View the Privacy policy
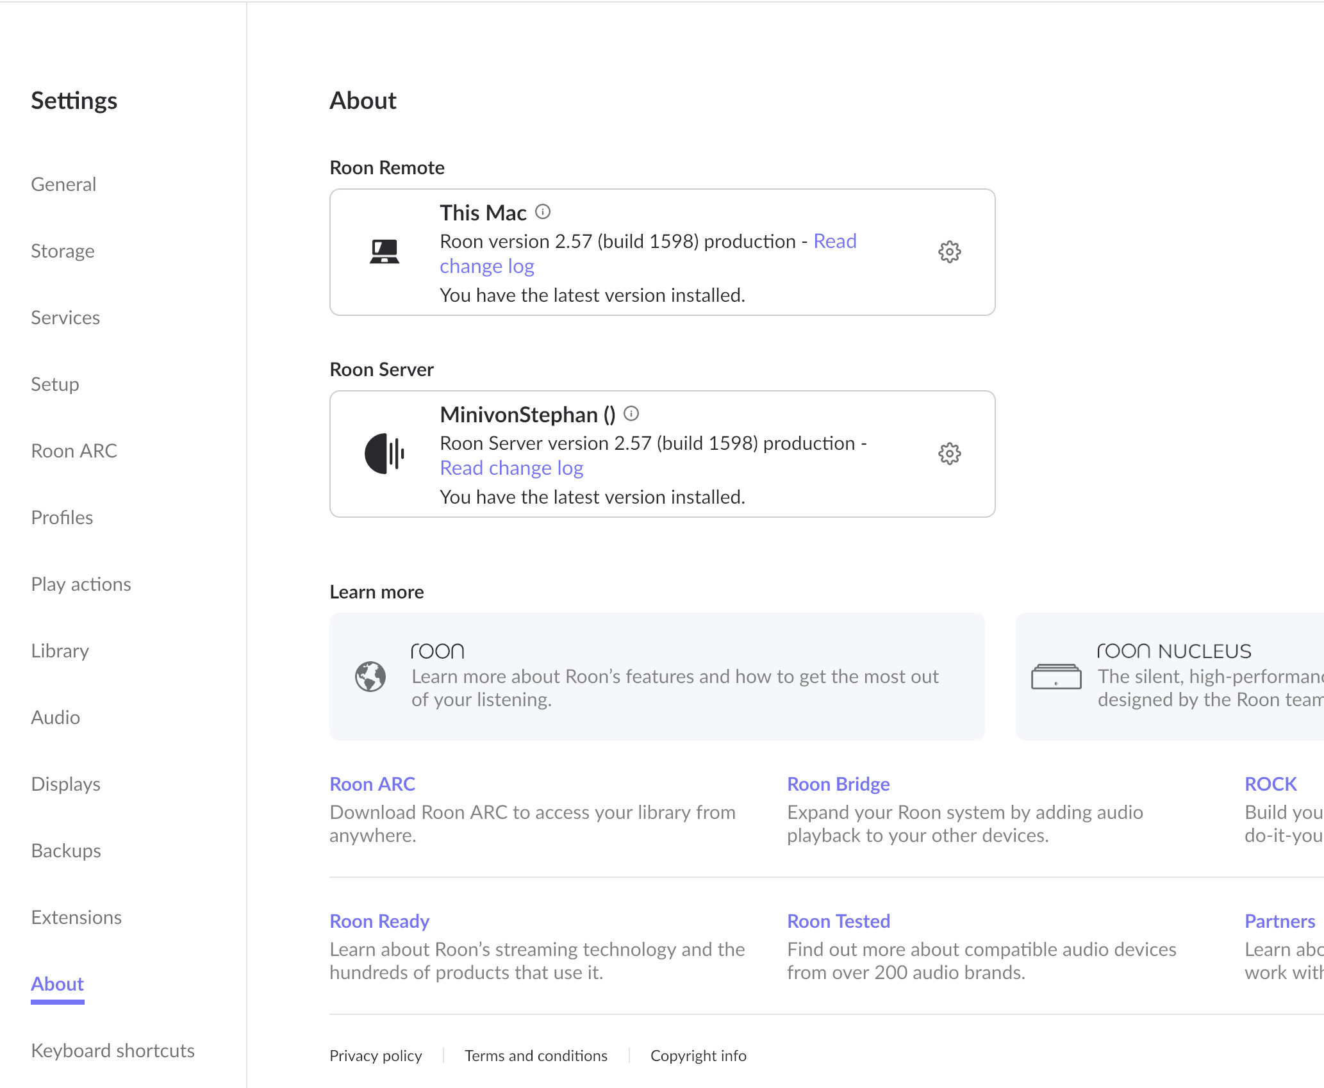This screenshot has width=1324, height=1088. [x=376, y=1056]
